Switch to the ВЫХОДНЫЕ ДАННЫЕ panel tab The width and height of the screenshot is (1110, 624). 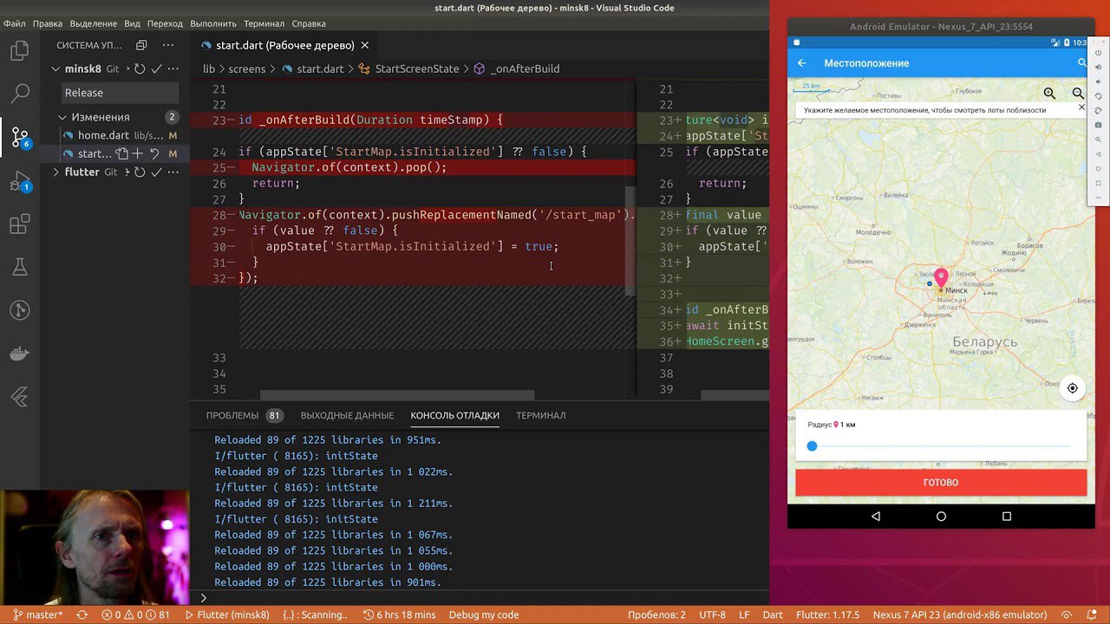click(347, 415)
